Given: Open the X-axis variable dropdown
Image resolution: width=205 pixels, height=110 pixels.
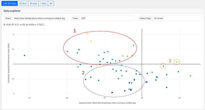Looking at the screenshot, I should click(40, 18).
